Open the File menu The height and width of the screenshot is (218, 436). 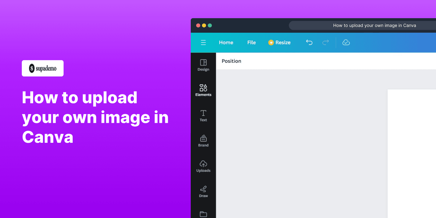pos(251,43)
